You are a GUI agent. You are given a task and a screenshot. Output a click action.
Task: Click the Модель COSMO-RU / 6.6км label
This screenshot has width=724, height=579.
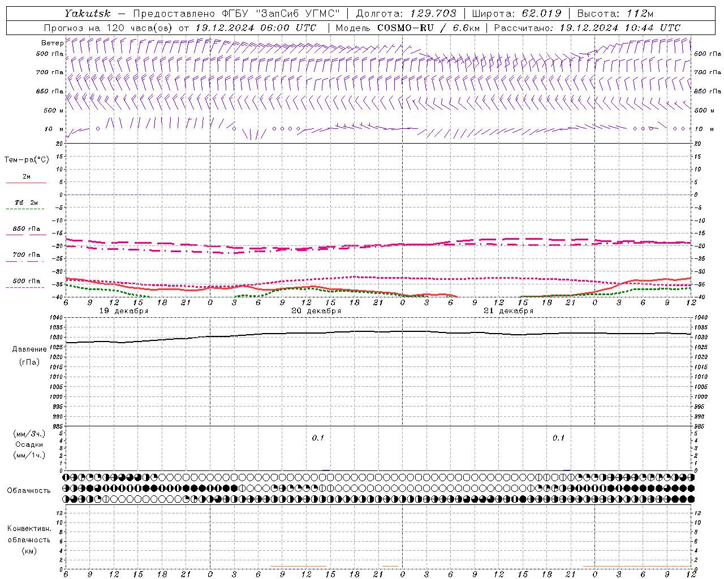[x=407, y=28]
